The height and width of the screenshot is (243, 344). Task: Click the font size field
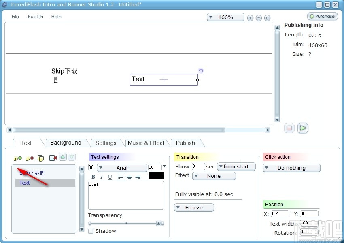[155, 168]
